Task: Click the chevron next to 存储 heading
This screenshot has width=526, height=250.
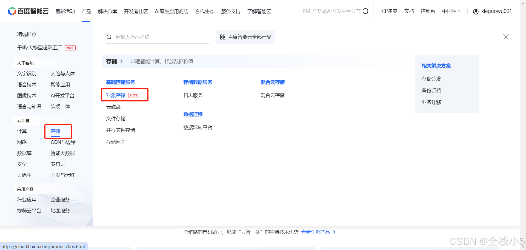Action: pyautogui.click(x=121, y=61)
